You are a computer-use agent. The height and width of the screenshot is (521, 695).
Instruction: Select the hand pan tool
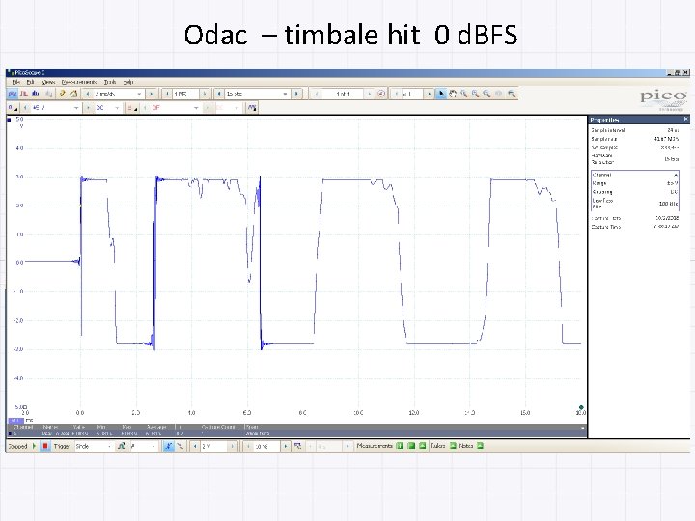pyautogui.click(x=453, y=94)
